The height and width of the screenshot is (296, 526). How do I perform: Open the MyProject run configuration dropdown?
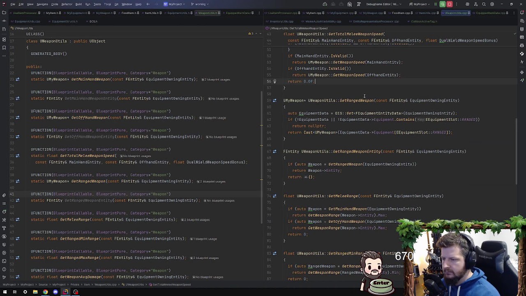point(419,4)
